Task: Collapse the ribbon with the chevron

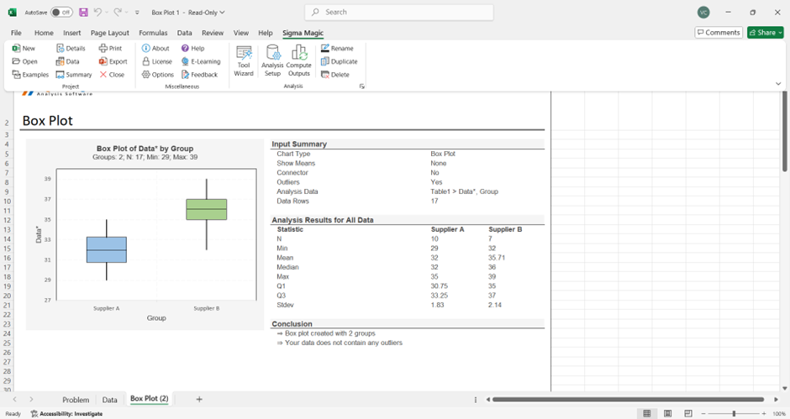Action: pos(778,84)
